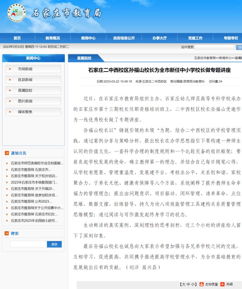Click the orange arrow icon beside 通知公告
The width and height of the screenshot is (242, 289).
7,153
